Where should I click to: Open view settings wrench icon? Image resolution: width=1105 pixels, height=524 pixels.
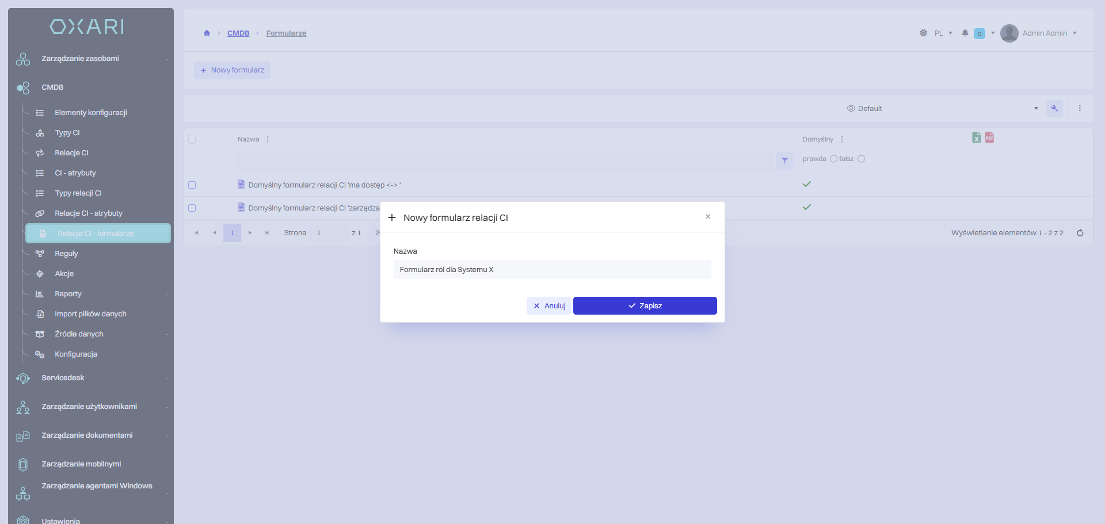click(x=1054, y=108)
